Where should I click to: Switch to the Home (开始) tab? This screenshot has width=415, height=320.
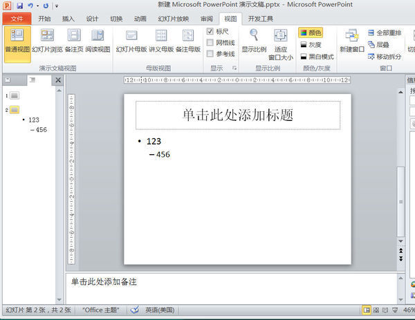pos(44,19)
